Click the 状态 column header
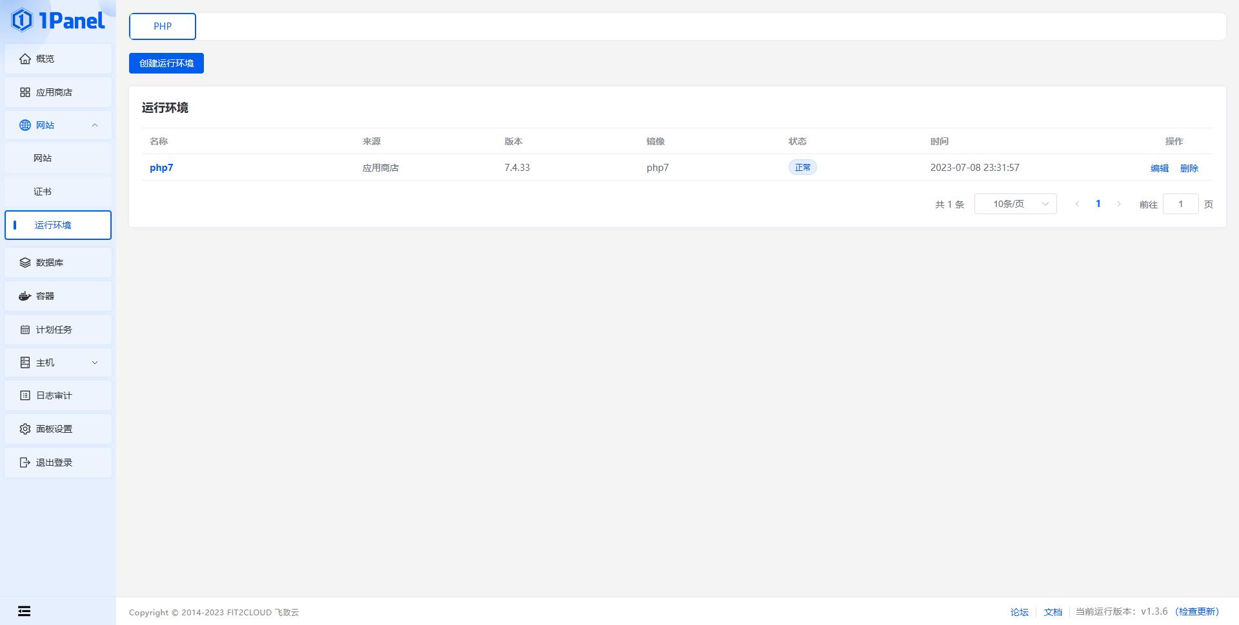Screen dimensions: 1239x625 [x=798, y=141]
